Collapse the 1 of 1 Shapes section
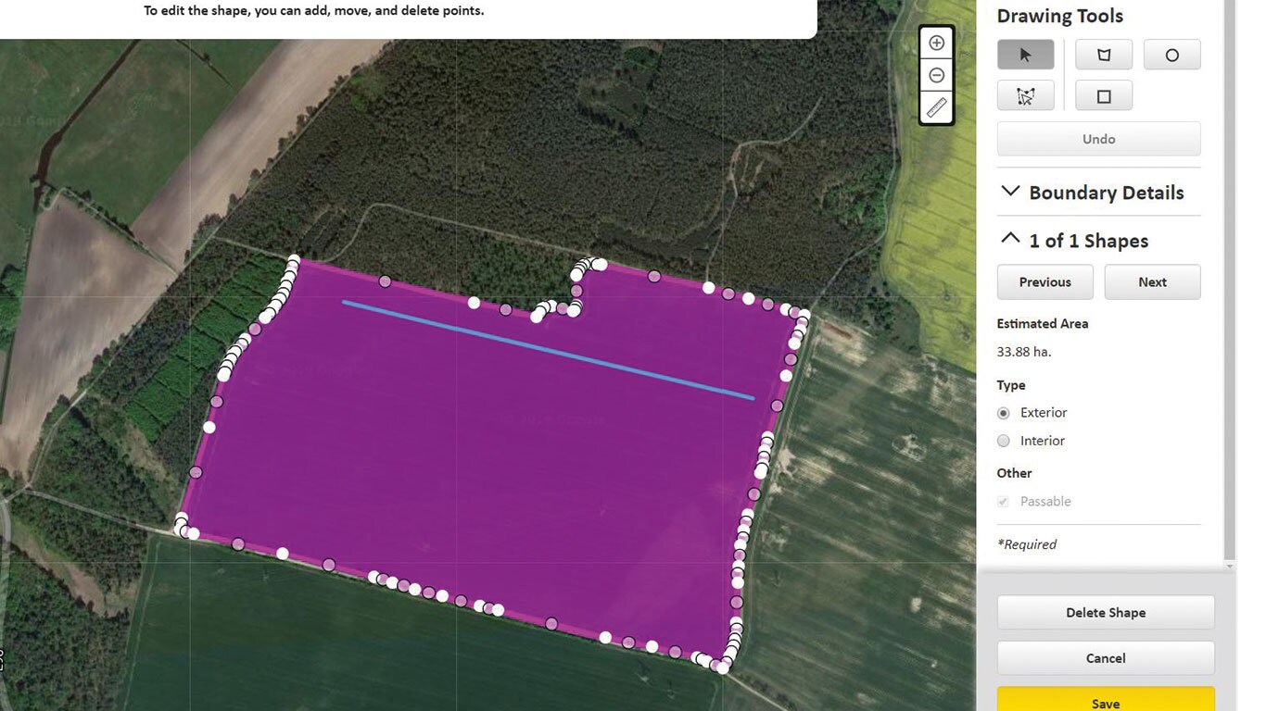This screenshot has height=711, width=1266. 1010,240
